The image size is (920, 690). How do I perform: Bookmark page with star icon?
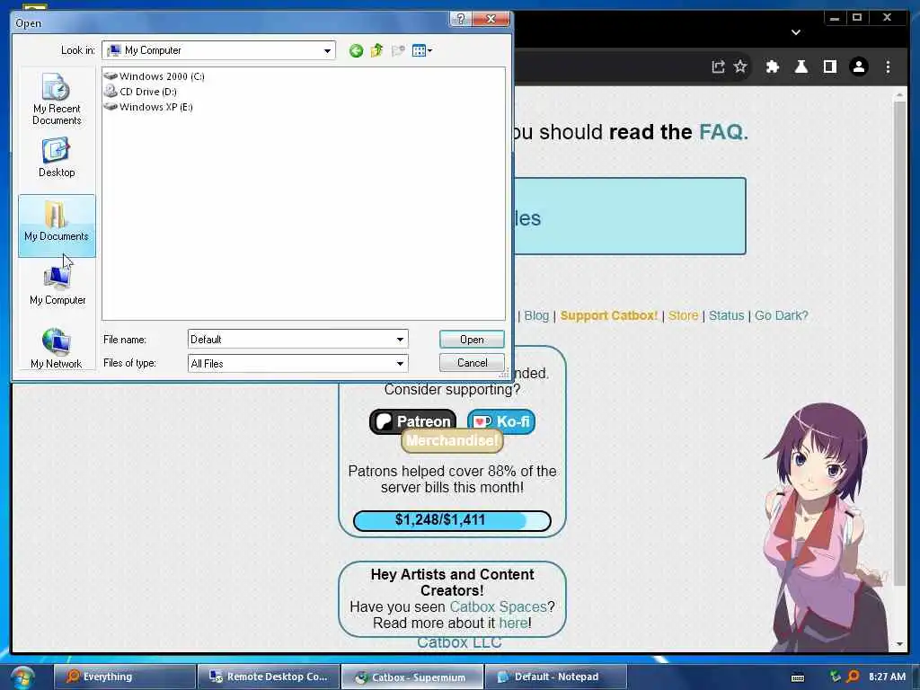(x=740, y=66)
